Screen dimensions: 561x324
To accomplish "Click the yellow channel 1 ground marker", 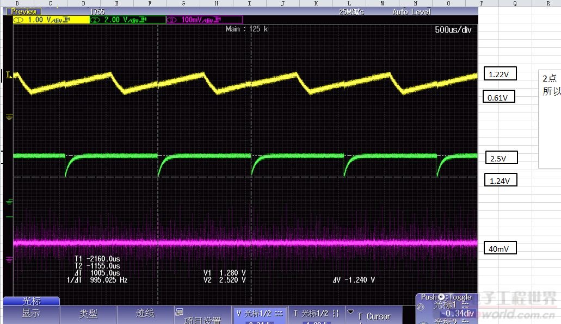I will tap(9, 117).
